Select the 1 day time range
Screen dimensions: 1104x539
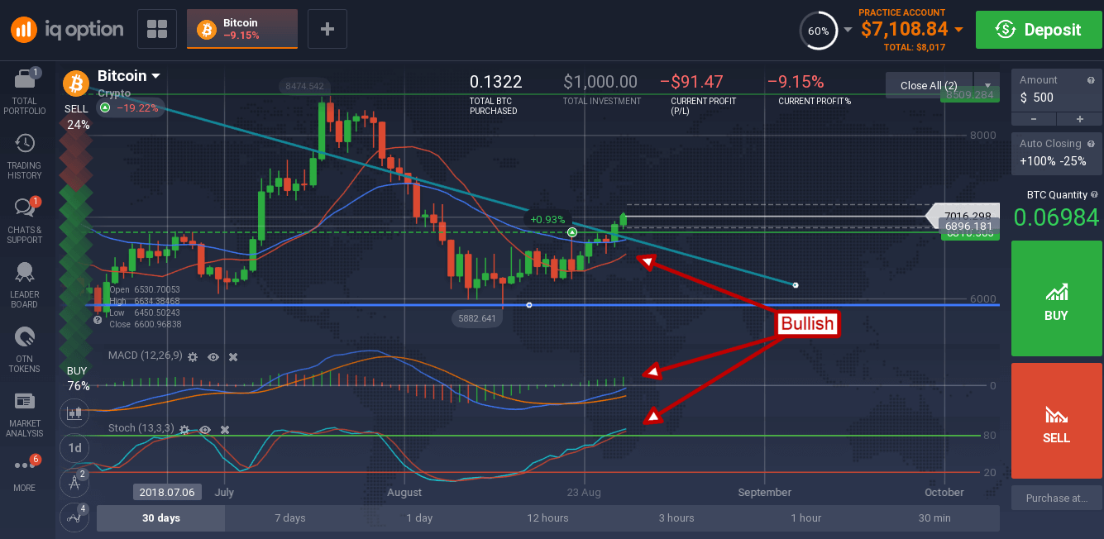418,518
